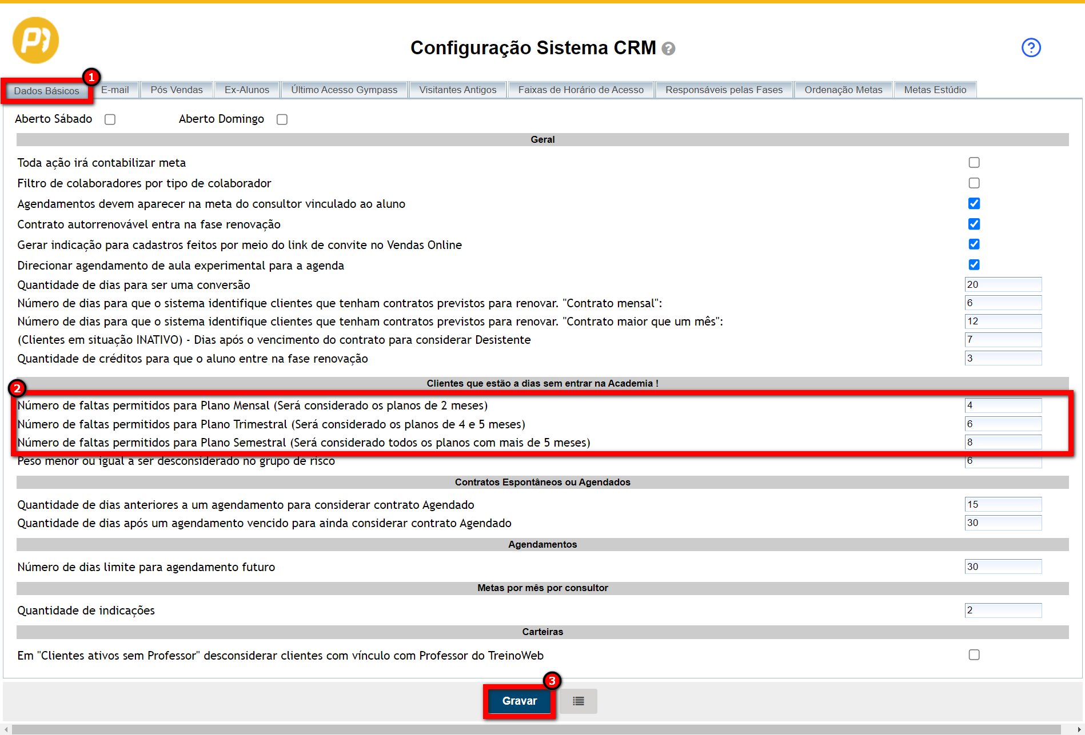The width and height of the screenshot is (1085, 735).
Task: Click the Quantidade de dias conversão field
Action: click(1003, 284)
